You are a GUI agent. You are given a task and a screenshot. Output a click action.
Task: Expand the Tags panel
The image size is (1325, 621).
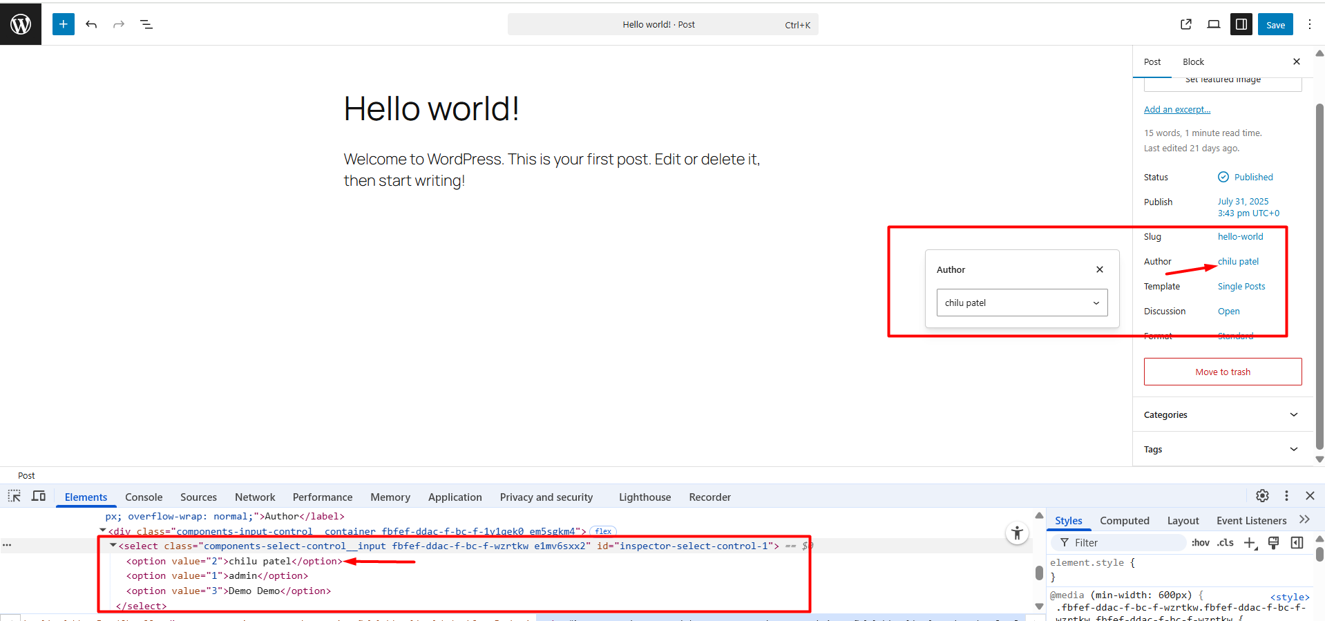(1222, 449)
